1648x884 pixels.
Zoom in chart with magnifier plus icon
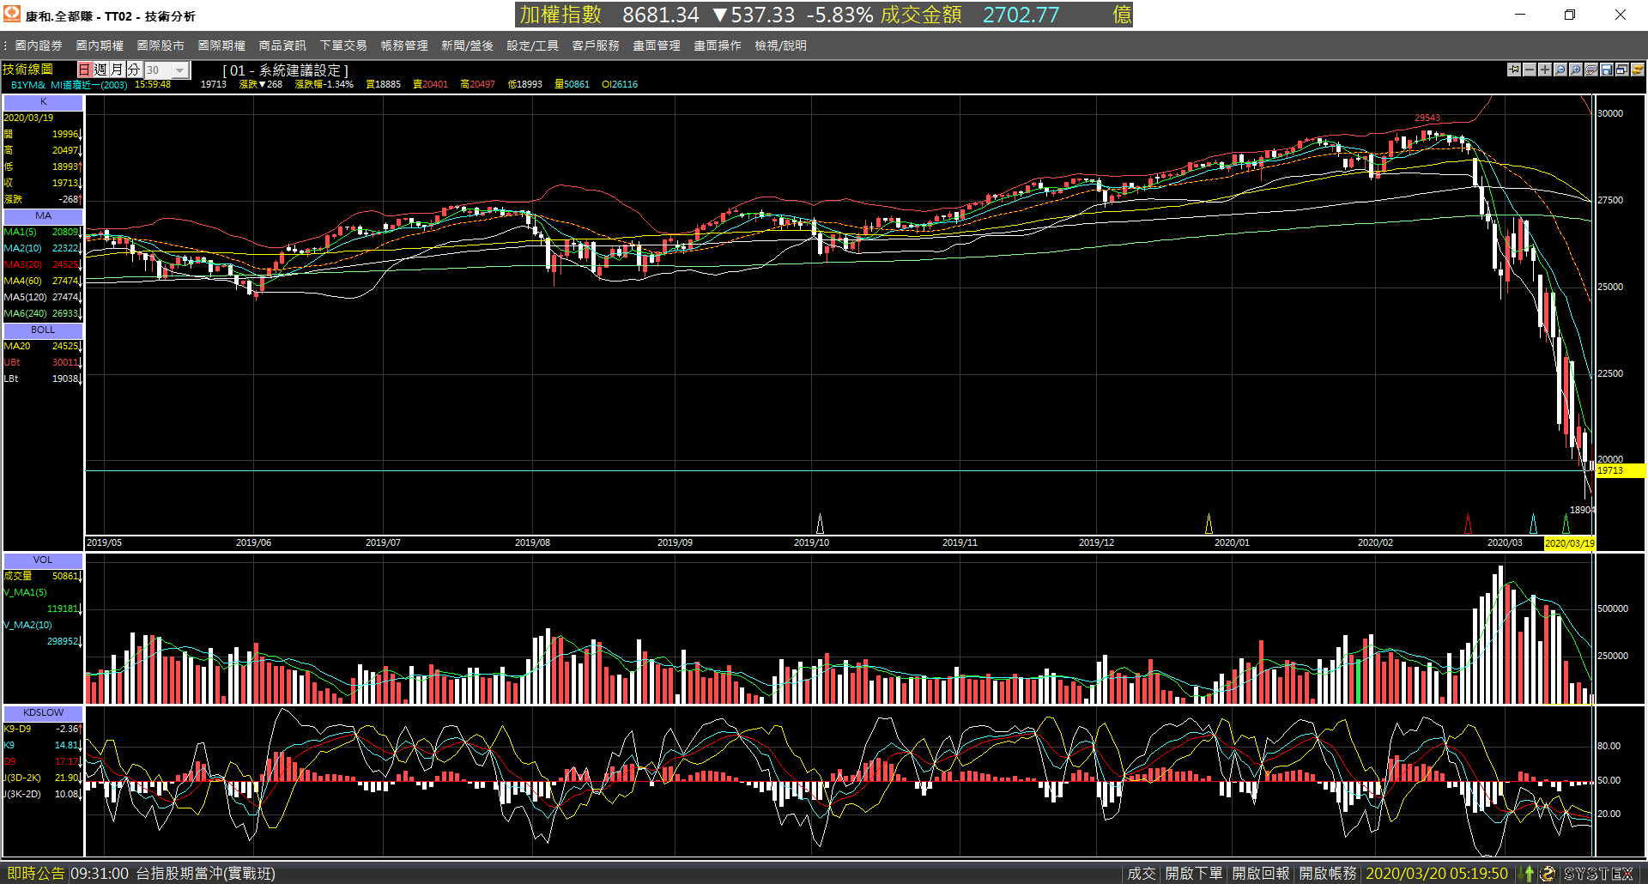pyautogui.click(x=1576, y=70)
